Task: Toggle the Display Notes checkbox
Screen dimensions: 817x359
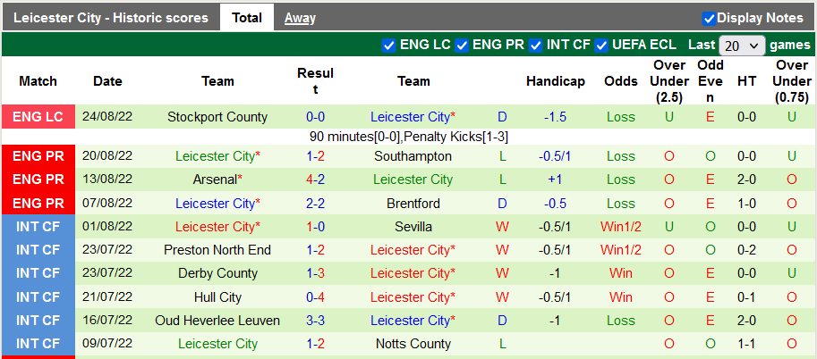Action: [709, 18]
